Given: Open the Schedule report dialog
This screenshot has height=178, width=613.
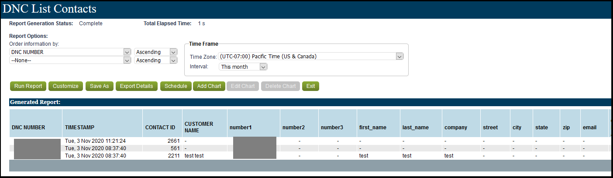Looking at the screenshot, I should point(176,86).
